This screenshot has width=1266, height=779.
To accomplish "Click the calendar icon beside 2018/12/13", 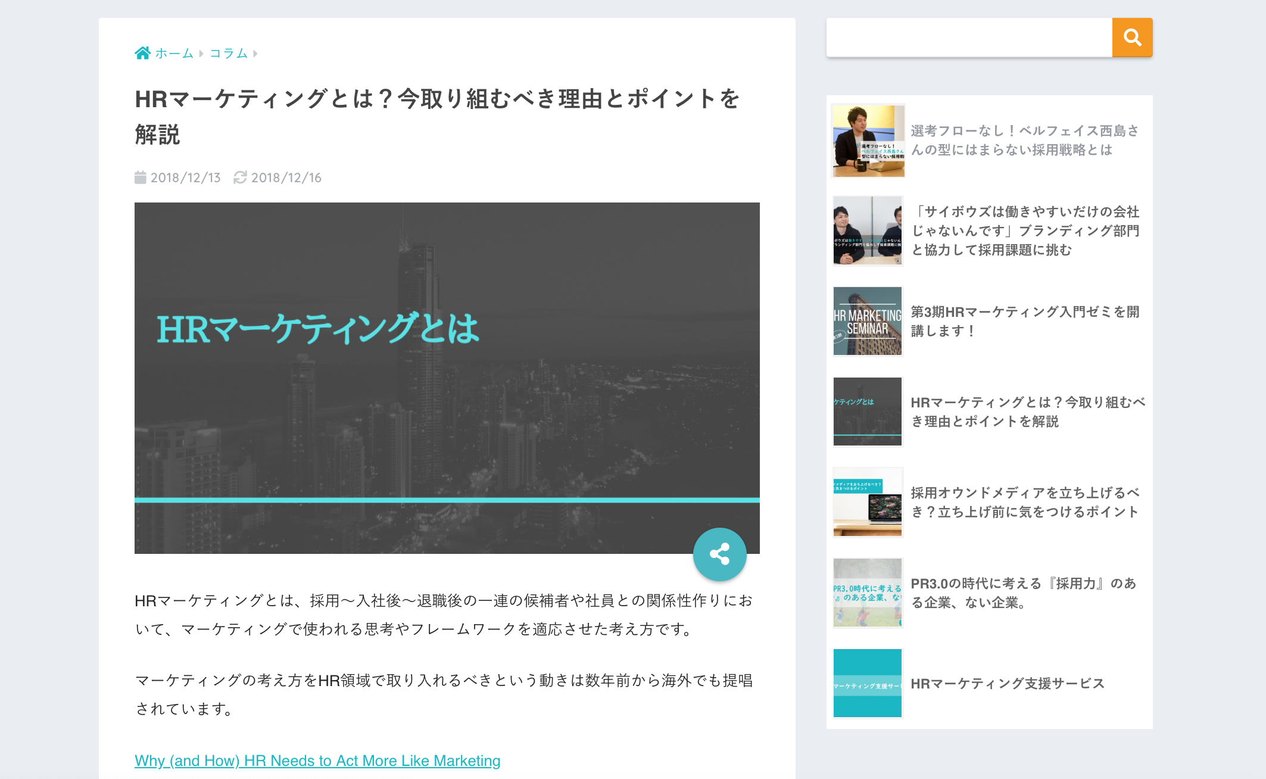I will (x=141, y=177).
